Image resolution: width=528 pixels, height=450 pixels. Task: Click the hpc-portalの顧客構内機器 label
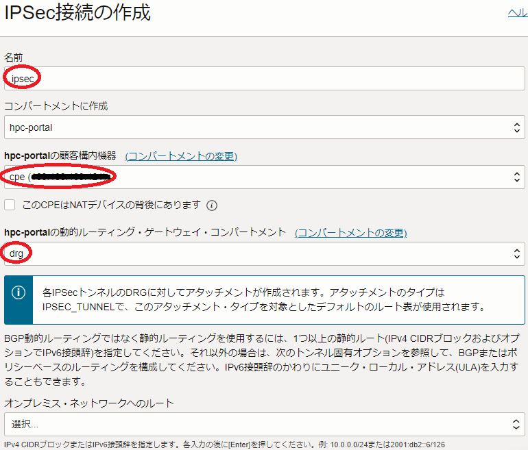(60, 156)
